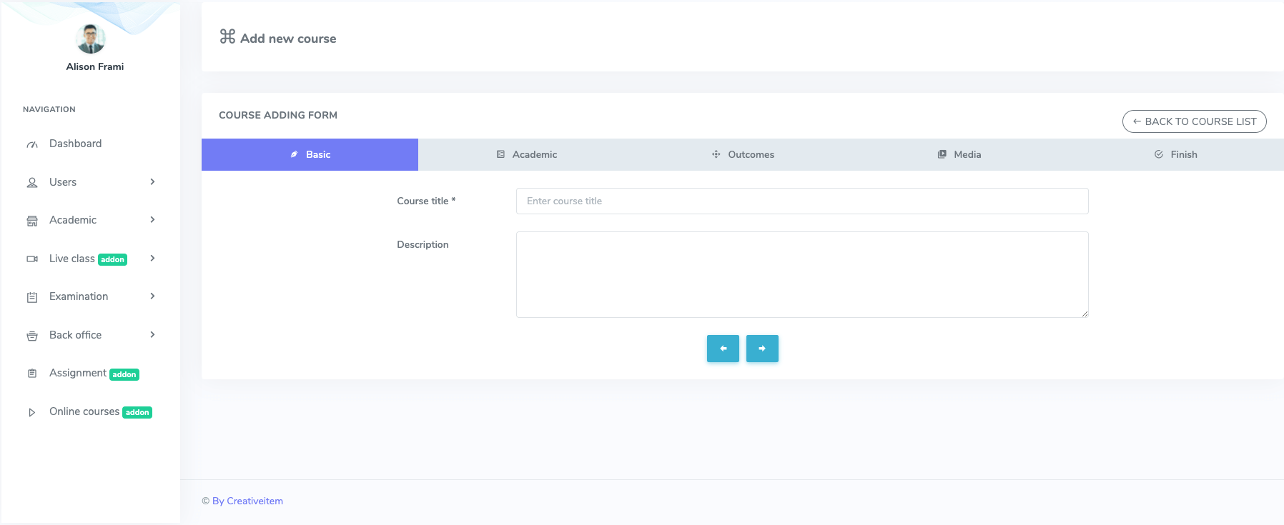
Task: Expand the Academic sidebar chevron
Action: pyautogui.click(x=152, y=220)
